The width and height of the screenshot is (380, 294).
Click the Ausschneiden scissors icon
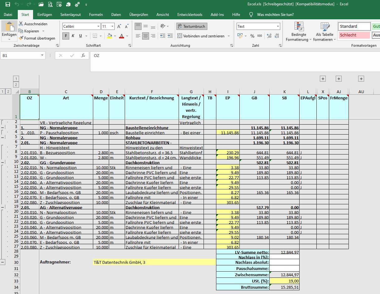[21, 24]
